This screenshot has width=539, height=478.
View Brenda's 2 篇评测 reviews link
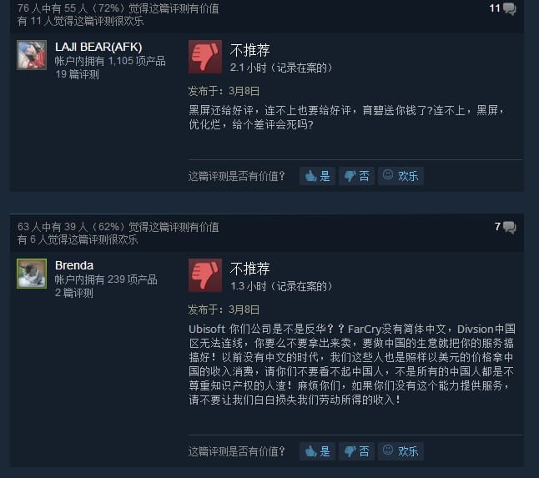tap(74, 293)
